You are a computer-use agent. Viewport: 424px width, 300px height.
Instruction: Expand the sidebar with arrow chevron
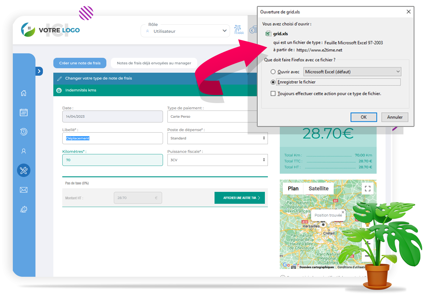39,71
